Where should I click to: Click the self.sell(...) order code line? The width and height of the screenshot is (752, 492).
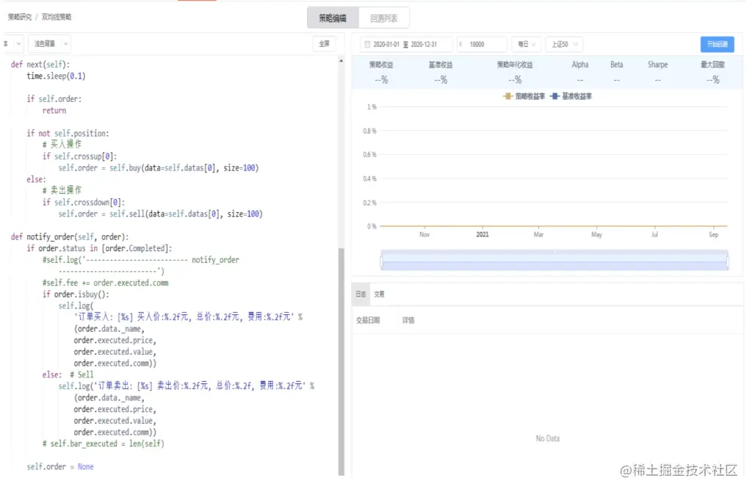pos(160,214)
